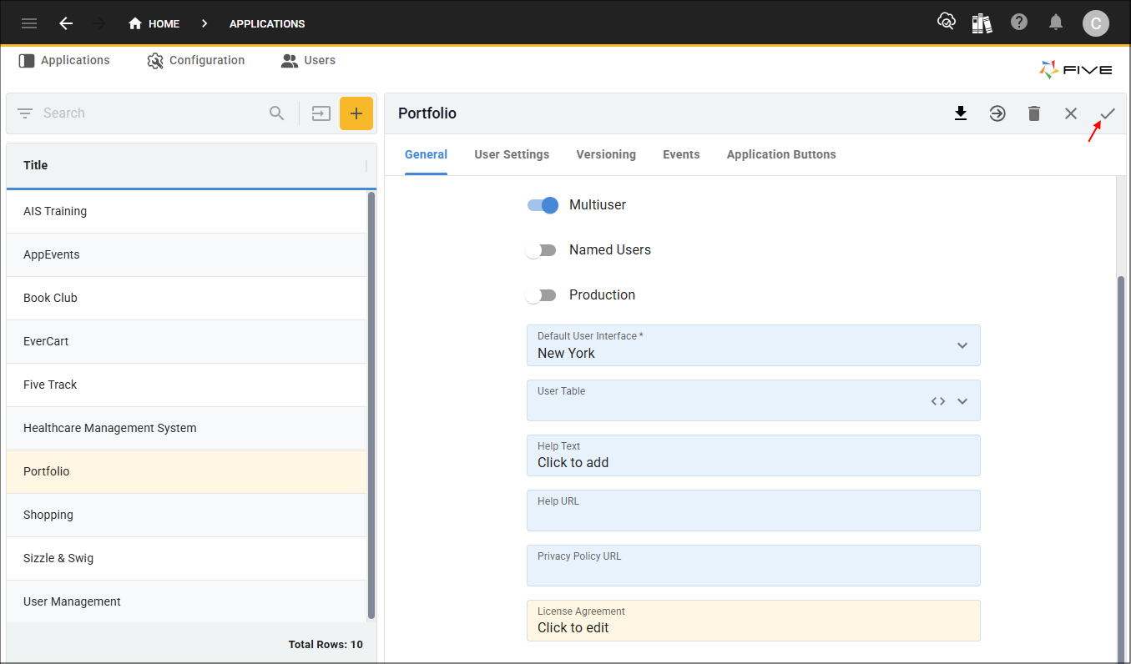Screen dimensions: 1131x664
Task: Open the help question mark icon
Action: tap(1019, 23)
